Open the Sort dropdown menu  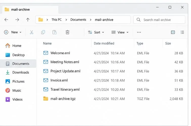[x=96, y=32]
